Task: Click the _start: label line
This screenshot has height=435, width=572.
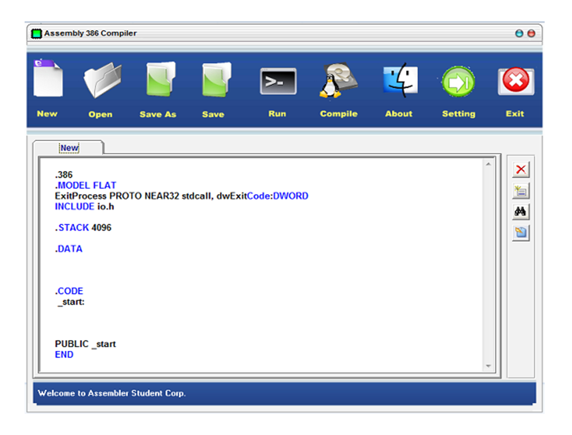Action: tap(70, 302)
